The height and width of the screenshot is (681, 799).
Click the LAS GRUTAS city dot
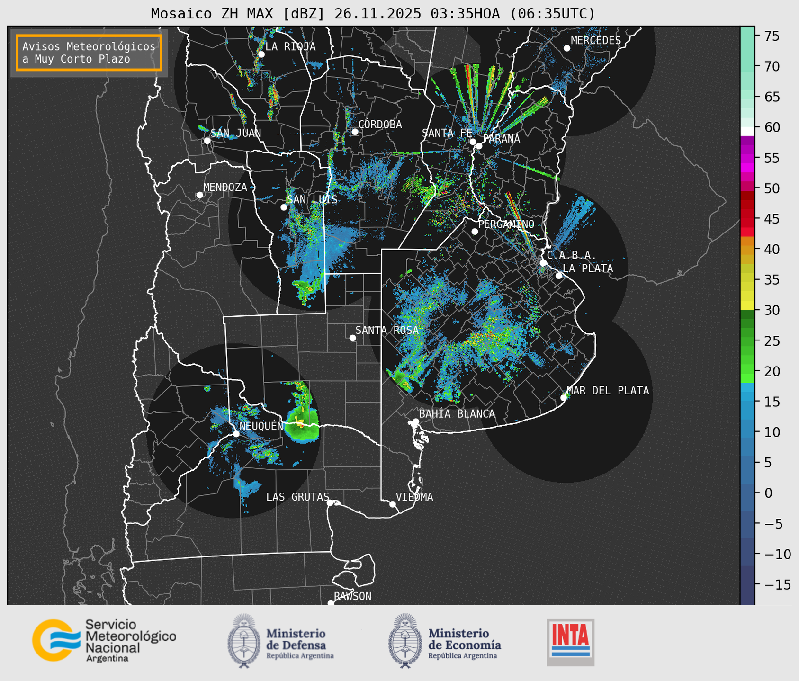click(330, 502)
